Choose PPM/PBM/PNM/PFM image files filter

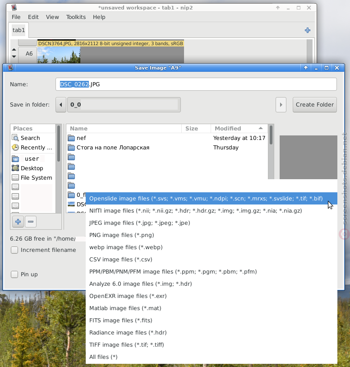click(x=212, y=271)
